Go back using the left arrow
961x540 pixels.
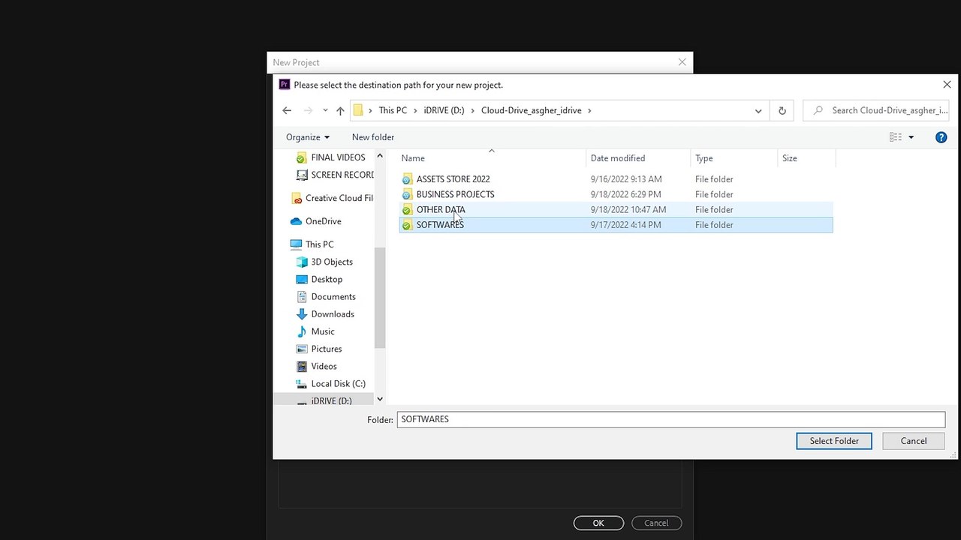[x=287, y=110]
